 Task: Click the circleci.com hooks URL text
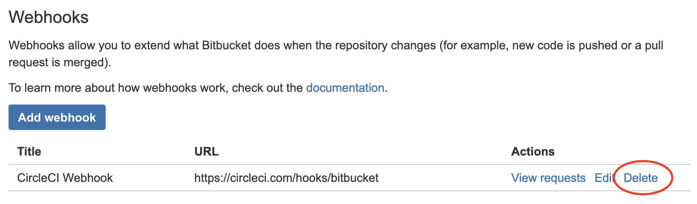[x=286, y=178]
